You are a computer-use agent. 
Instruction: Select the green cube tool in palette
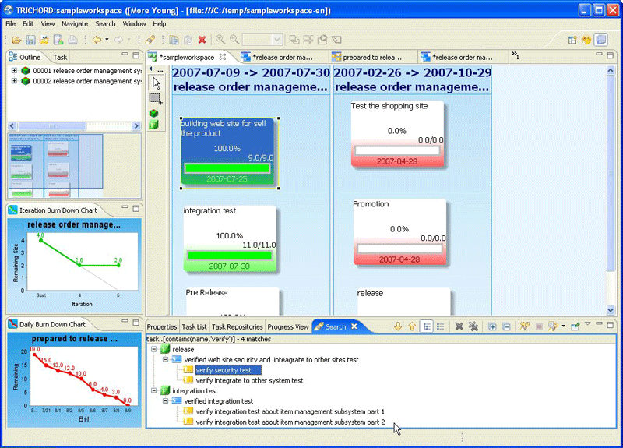point(153,113)
